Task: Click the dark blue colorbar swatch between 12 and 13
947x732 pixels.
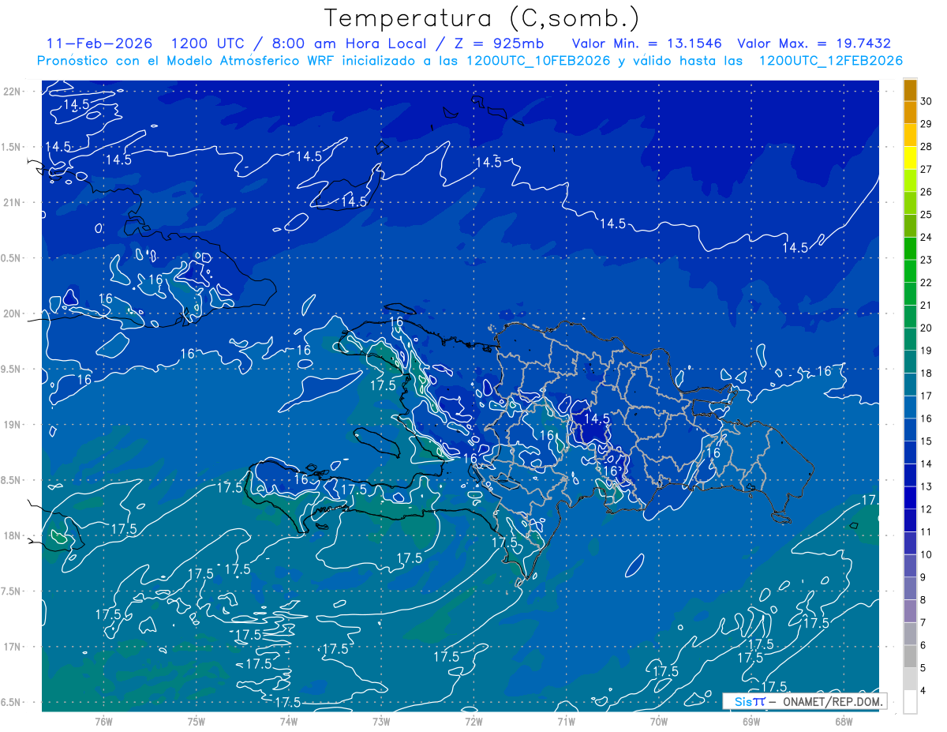Action: coord(910,498)
